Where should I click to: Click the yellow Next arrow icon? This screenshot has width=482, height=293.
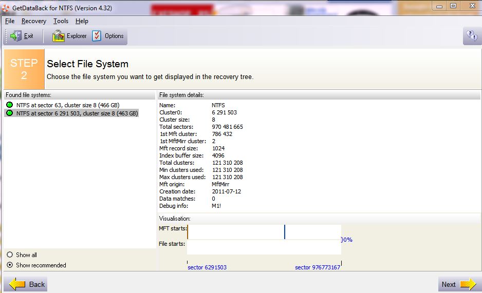[x=468, y=284]
